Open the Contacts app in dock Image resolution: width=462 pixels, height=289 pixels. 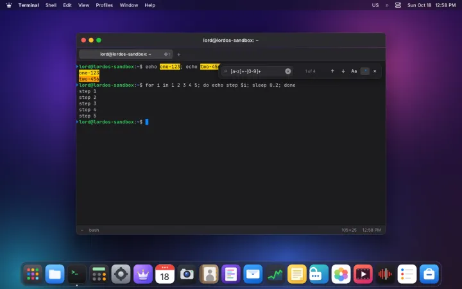click(x=209, y=274)
